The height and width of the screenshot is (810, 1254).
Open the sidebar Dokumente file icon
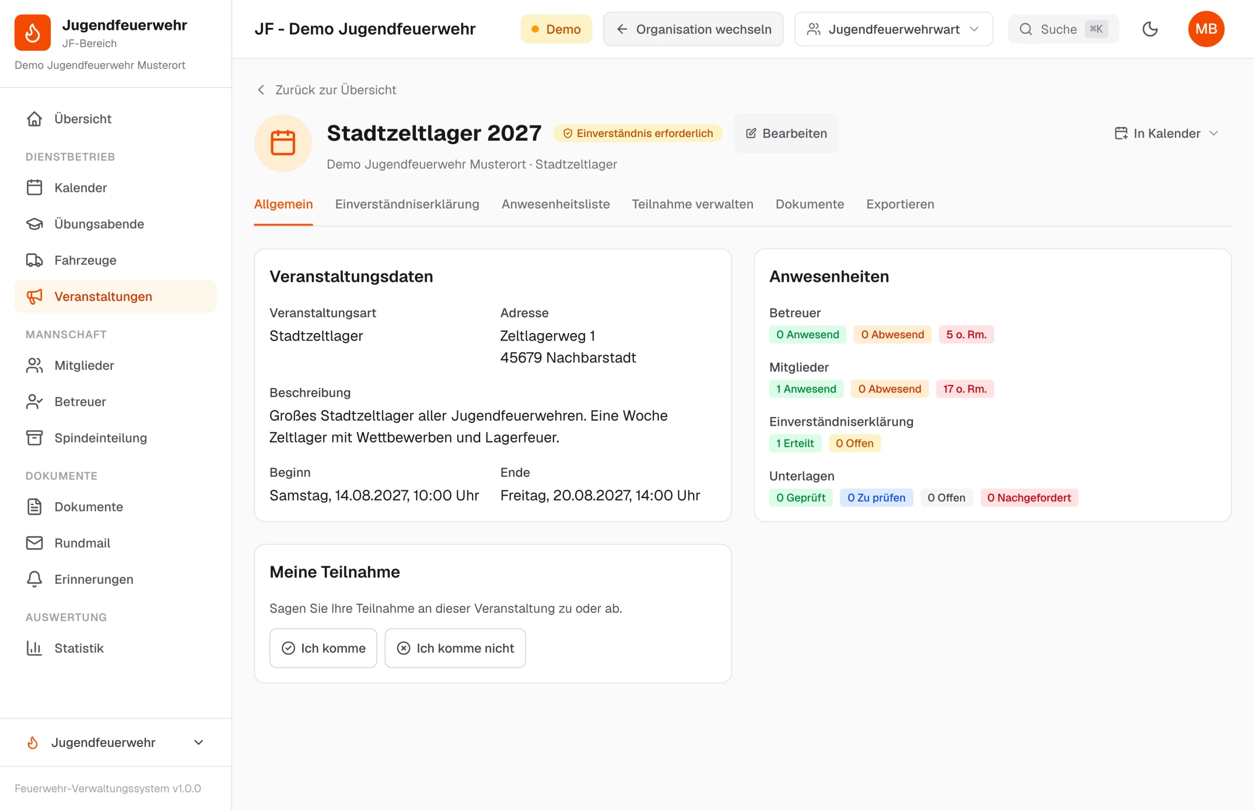34,507
